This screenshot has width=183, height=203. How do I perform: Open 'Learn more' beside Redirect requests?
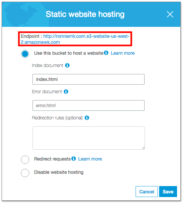(90, 159)
